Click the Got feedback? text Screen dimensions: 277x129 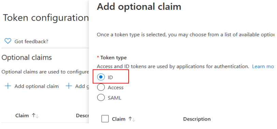[x=31, y=41]
